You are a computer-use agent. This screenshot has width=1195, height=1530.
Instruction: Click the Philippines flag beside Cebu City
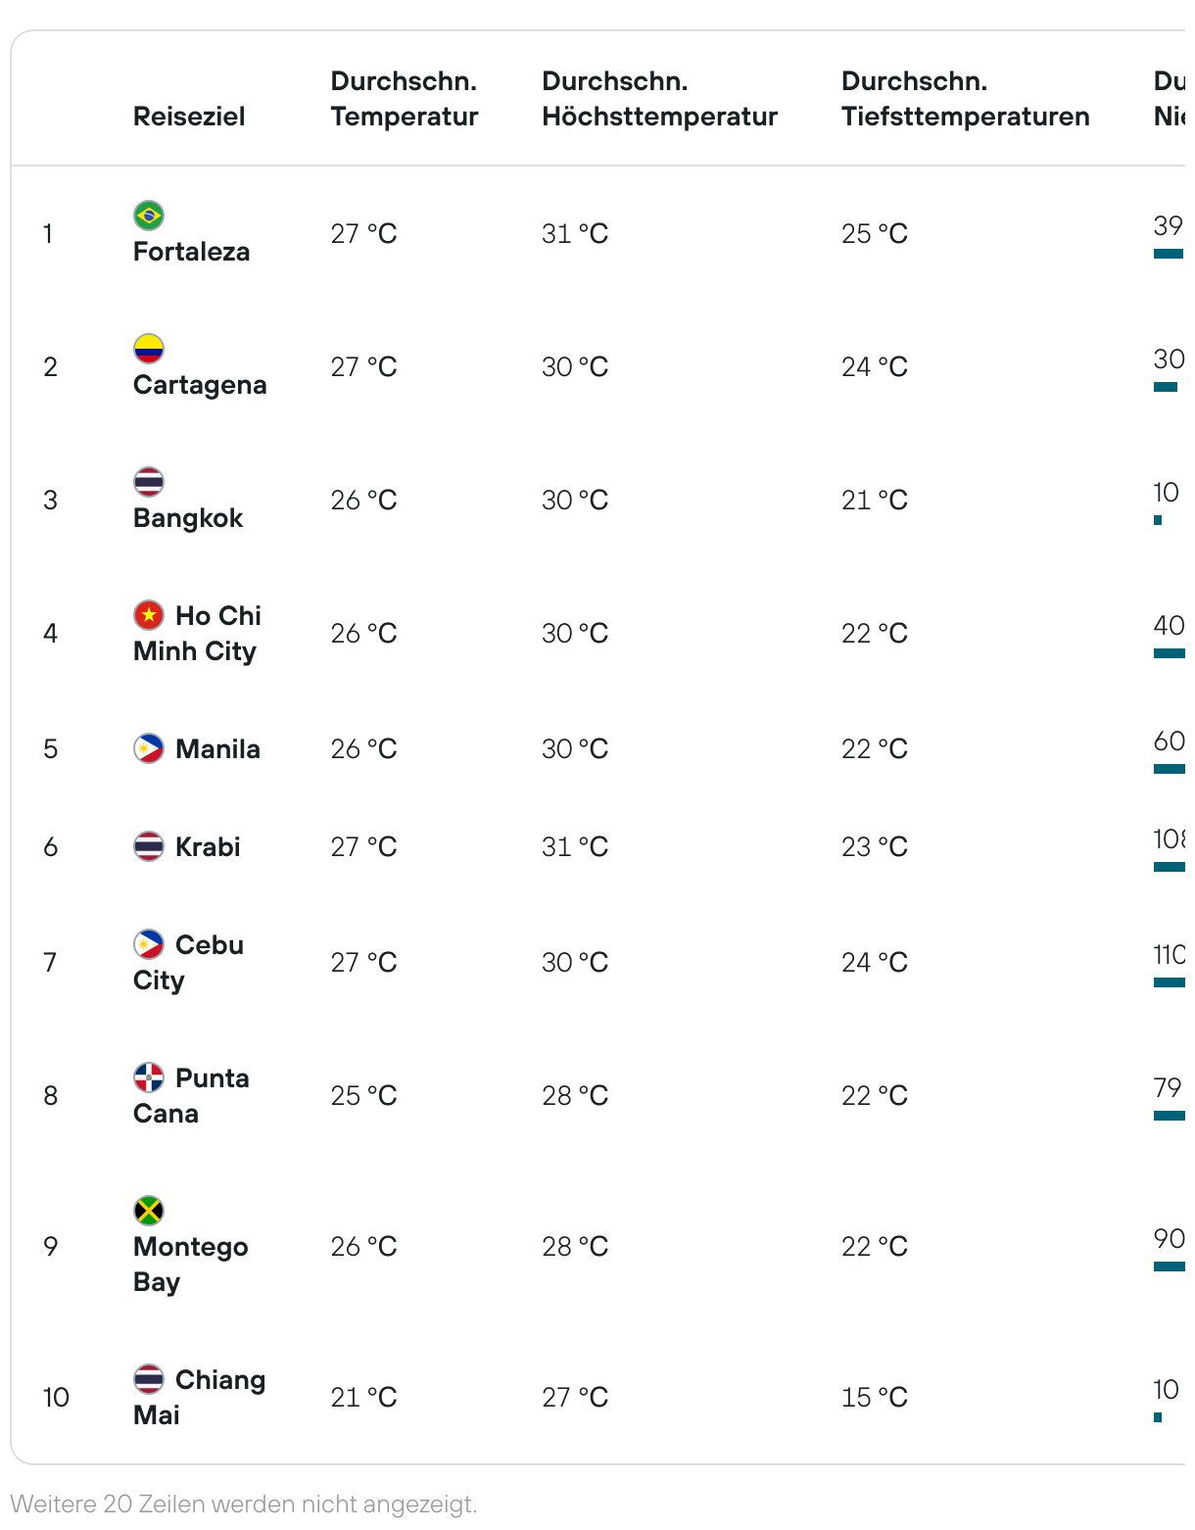pos(149,944)
